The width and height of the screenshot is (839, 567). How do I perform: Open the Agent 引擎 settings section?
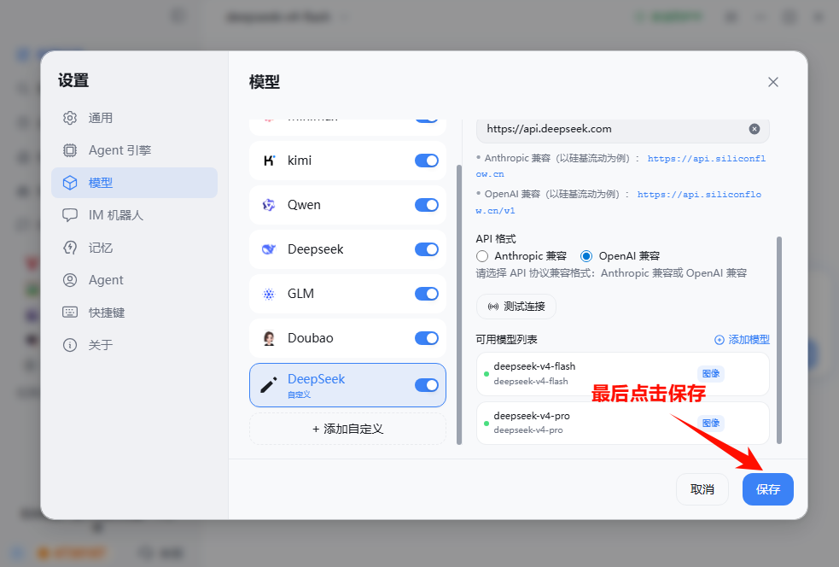point(134,150)
